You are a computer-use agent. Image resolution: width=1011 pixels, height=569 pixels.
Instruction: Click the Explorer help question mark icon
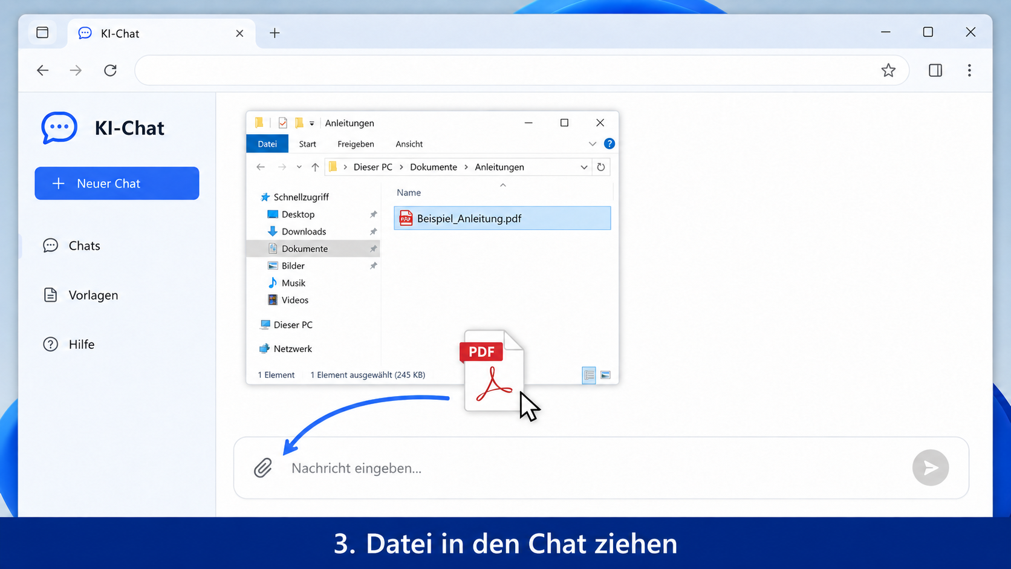click(x=610, y=144)
